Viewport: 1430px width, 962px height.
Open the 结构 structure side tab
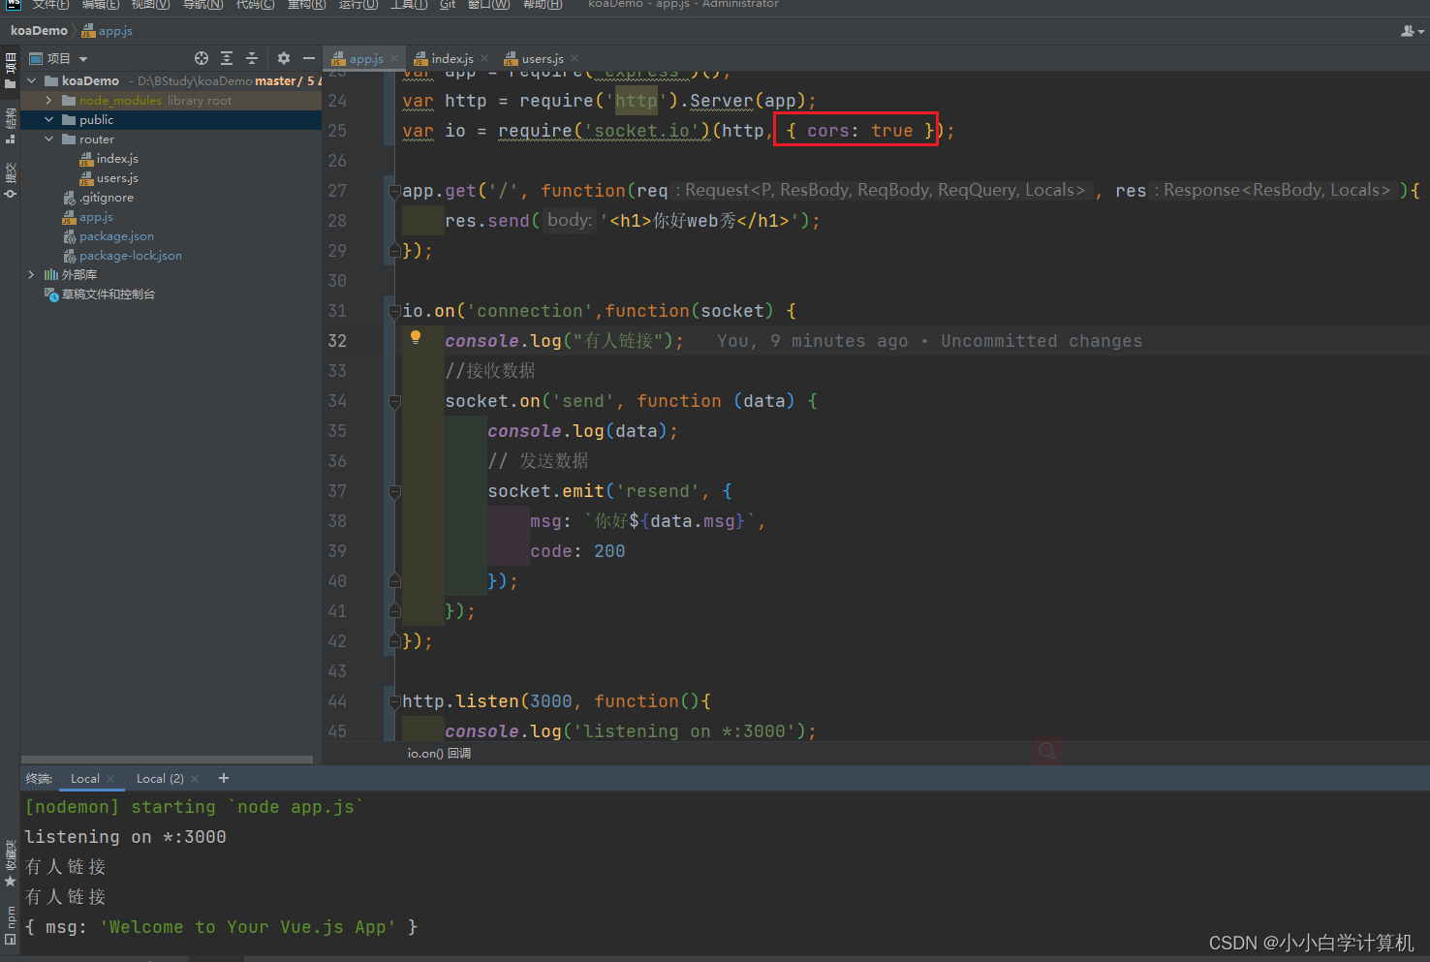[x=10, y=126]
